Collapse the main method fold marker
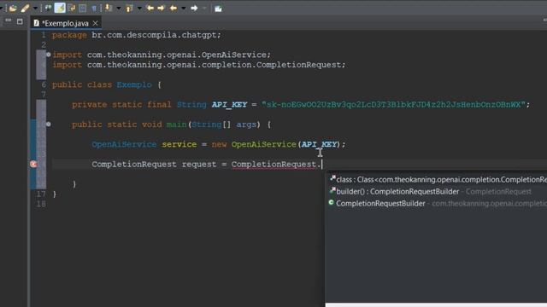Image resolution: width=547 pixels, height=307 pixels. 49,125
